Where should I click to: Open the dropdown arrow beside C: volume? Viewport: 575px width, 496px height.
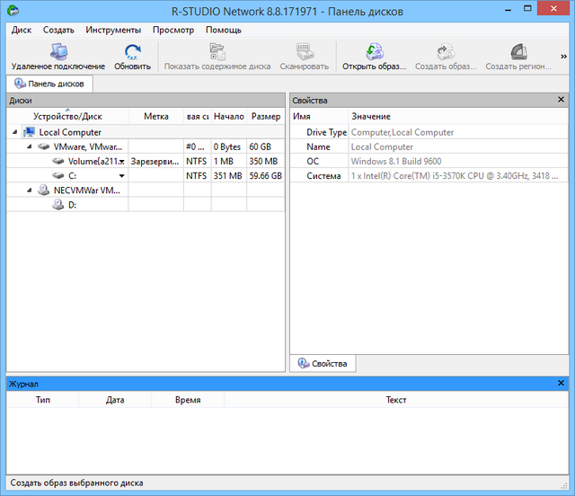click(121, 176)
